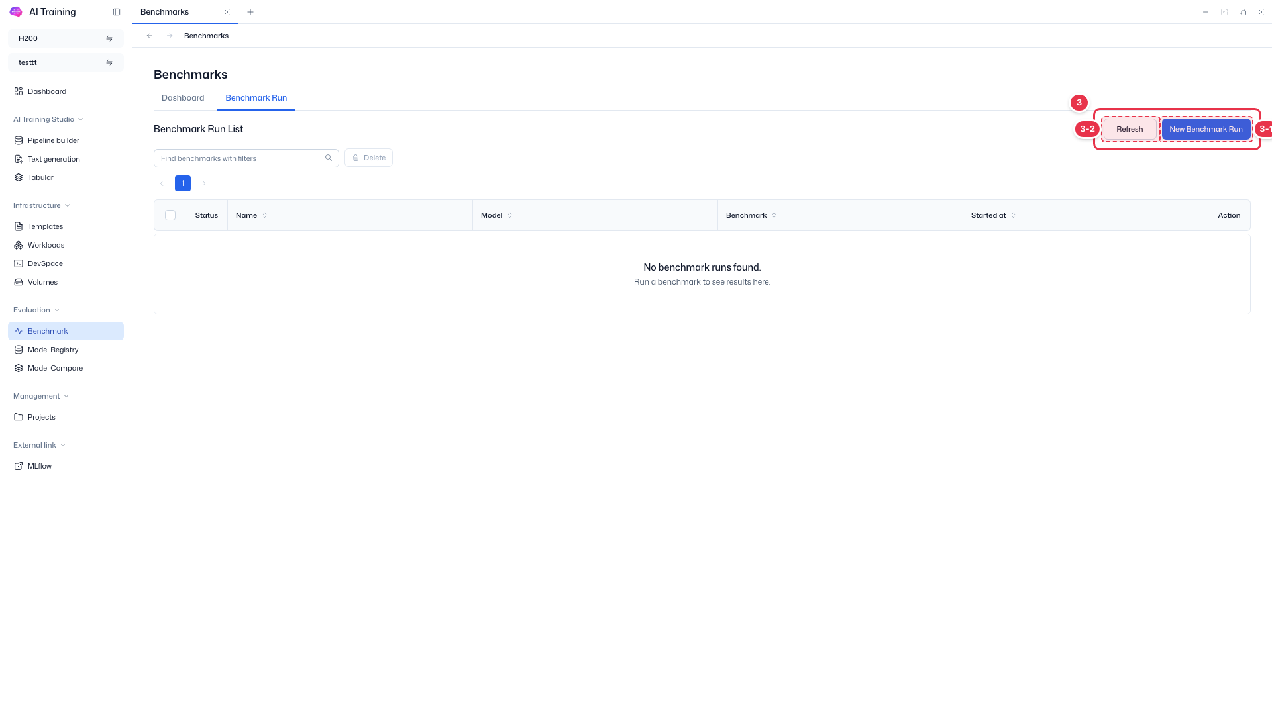Open the Dashboard sidebar item
The width and height of the screenshot is (1272, 715).
[x=66, y=91]
